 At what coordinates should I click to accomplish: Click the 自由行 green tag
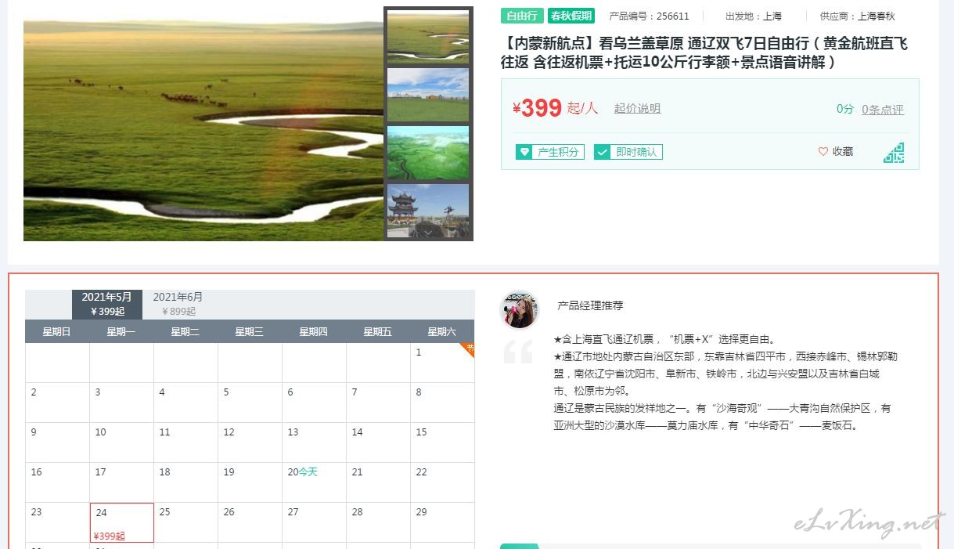click(x=522, y=16)
